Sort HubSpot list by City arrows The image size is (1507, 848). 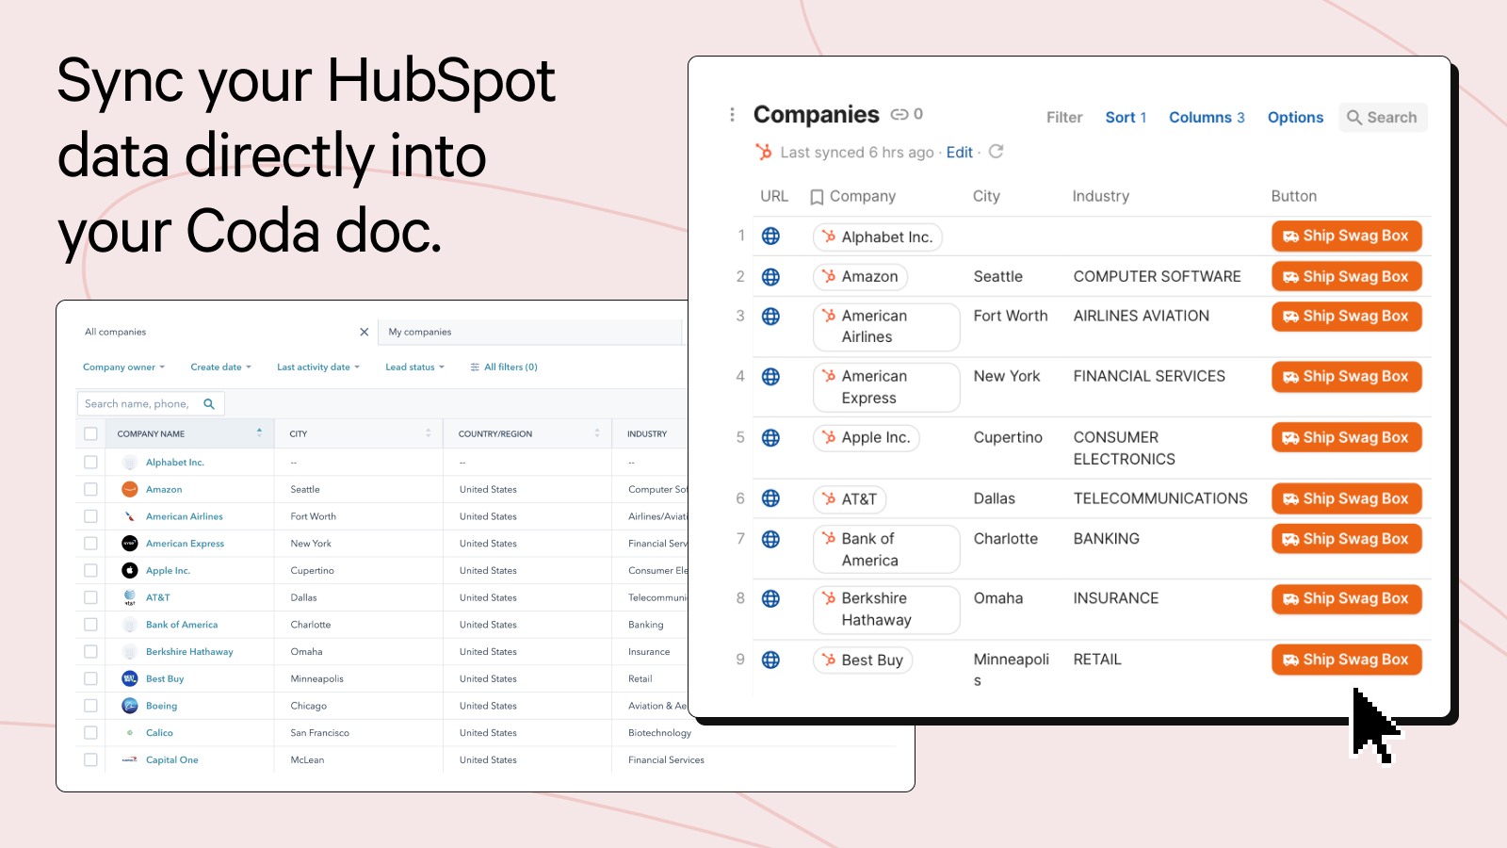coord(428,433)
